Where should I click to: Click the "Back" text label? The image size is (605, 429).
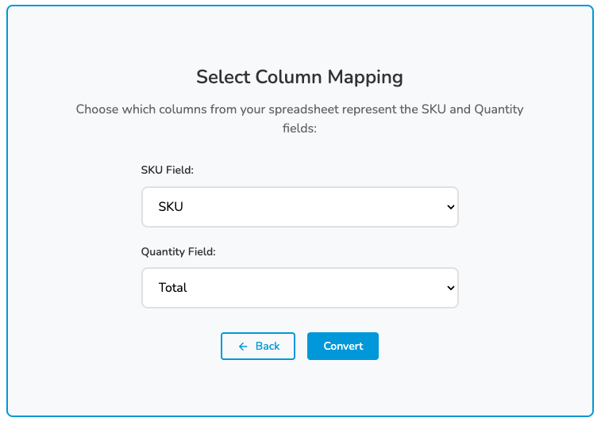pyautogui.click(x=268, y=347)
